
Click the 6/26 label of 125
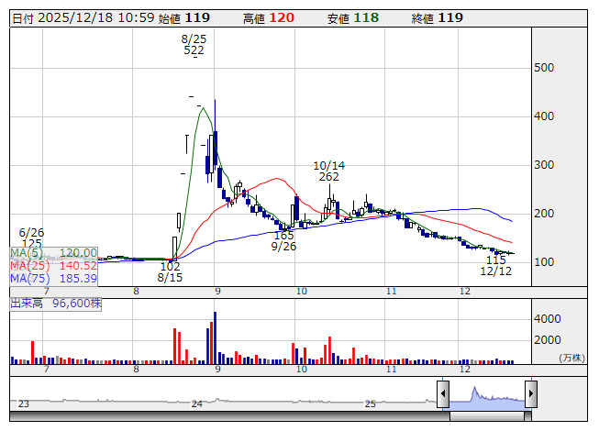(x=31, y=238)
